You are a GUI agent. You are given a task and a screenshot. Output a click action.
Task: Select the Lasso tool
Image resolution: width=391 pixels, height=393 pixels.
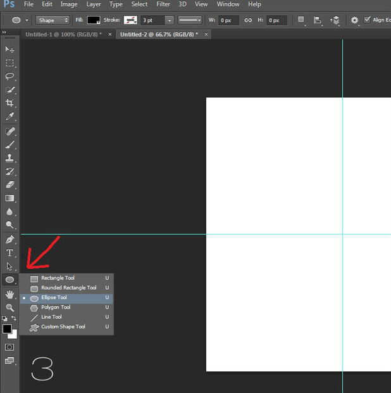(x=9, y=76)
